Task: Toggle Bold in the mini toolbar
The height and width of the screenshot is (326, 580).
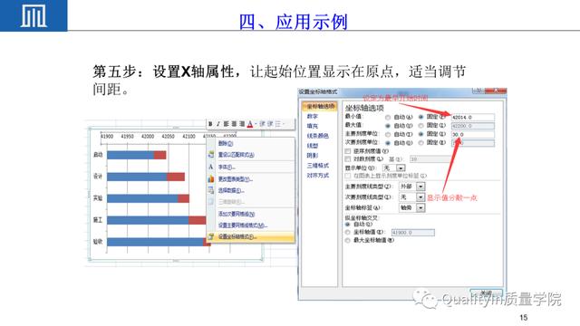Action: coord(210,124)
